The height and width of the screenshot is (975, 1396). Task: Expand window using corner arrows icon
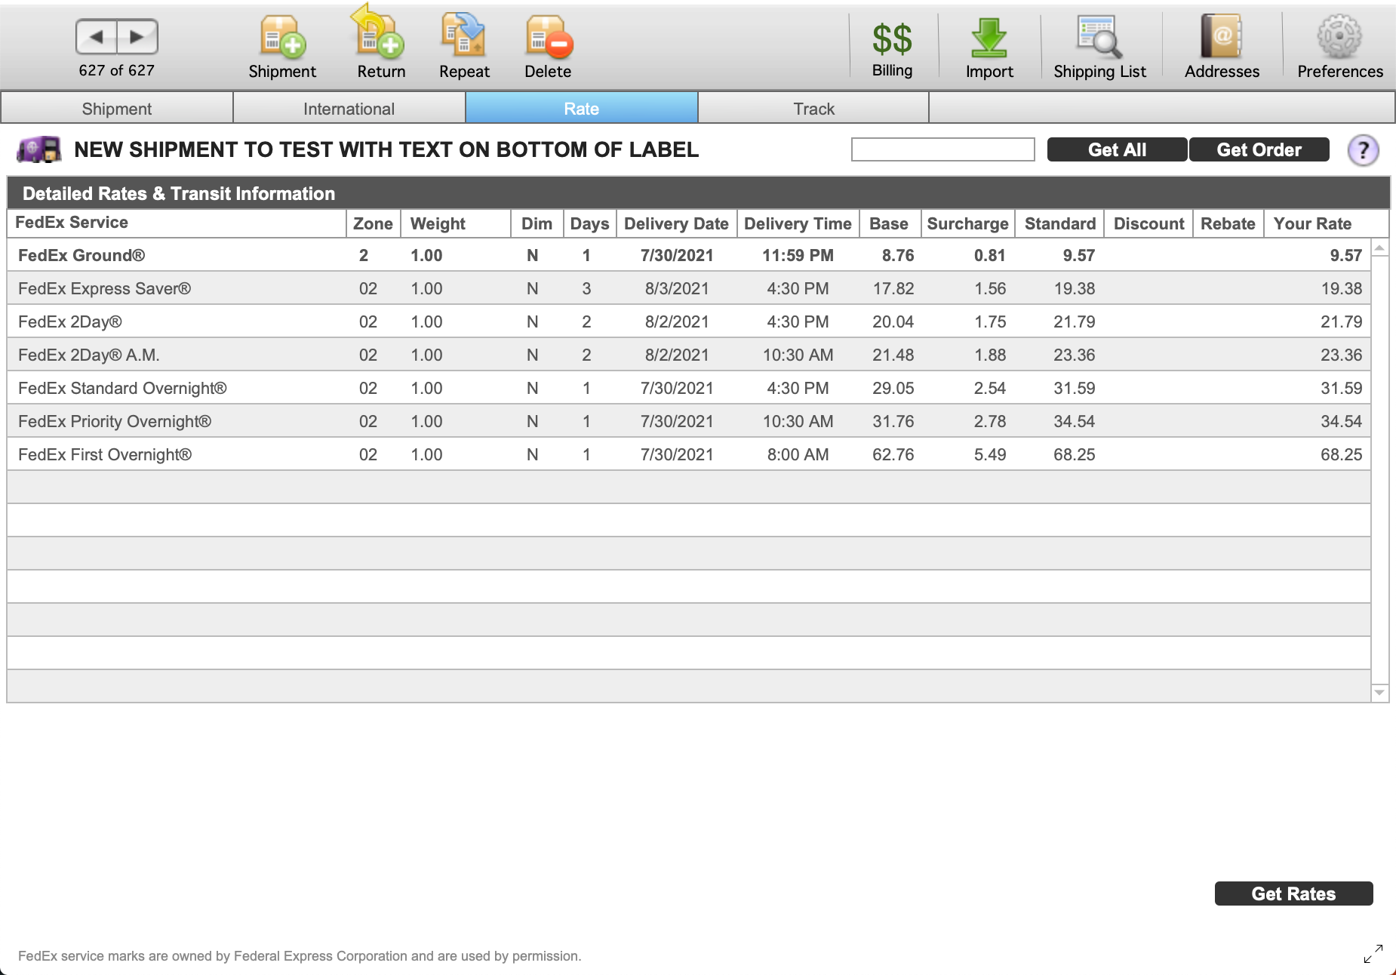click(1373, 954)
